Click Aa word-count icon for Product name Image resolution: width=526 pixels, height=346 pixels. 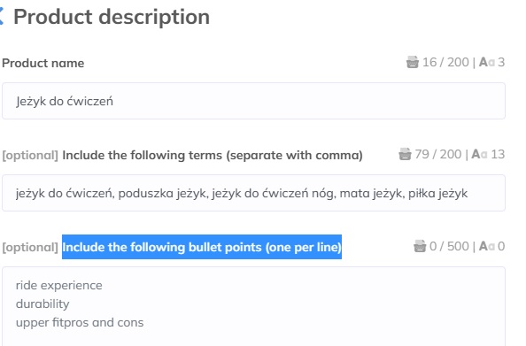tap(487, 62)
